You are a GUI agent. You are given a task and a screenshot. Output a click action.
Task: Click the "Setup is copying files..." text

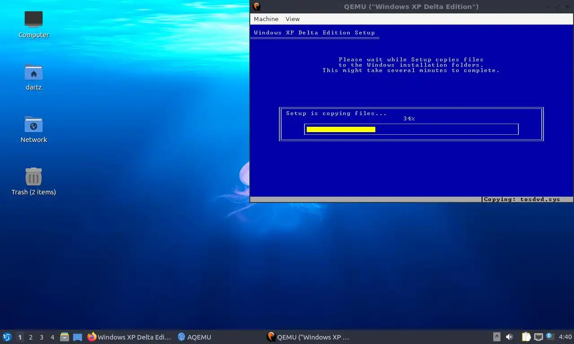click(336, 113)
